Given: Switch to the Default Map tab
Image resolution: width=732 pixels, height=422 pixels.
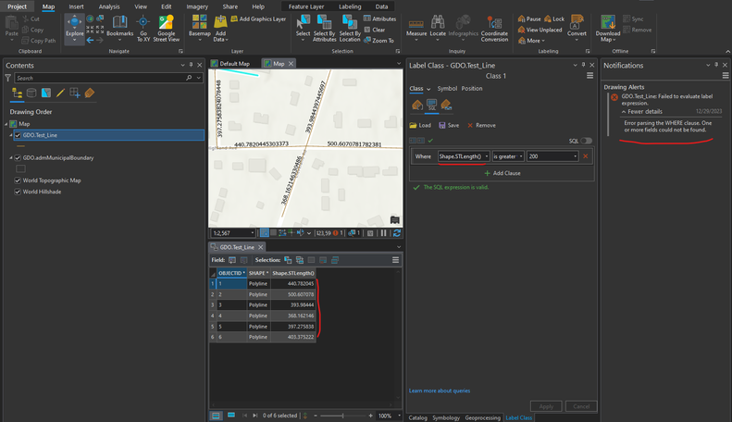Looking at the screenshot, I should point(234,64).
